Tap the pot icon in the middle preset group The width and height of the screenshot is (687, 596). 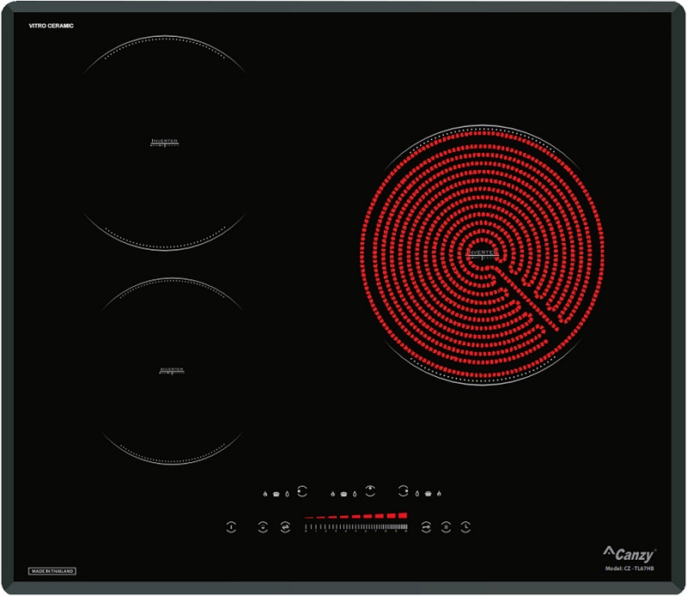[x=343, y=494]
